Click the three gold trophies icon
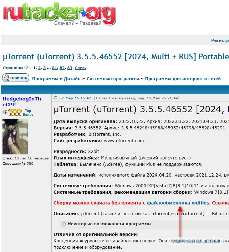Image resolution: width=229 pixels, height=252 pixels. [15, 113]
